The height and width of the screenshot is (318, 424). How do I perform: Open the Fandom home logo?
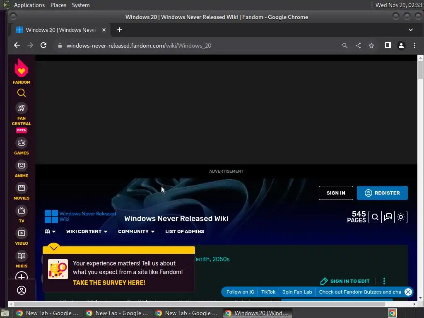(x=22, y=71)
